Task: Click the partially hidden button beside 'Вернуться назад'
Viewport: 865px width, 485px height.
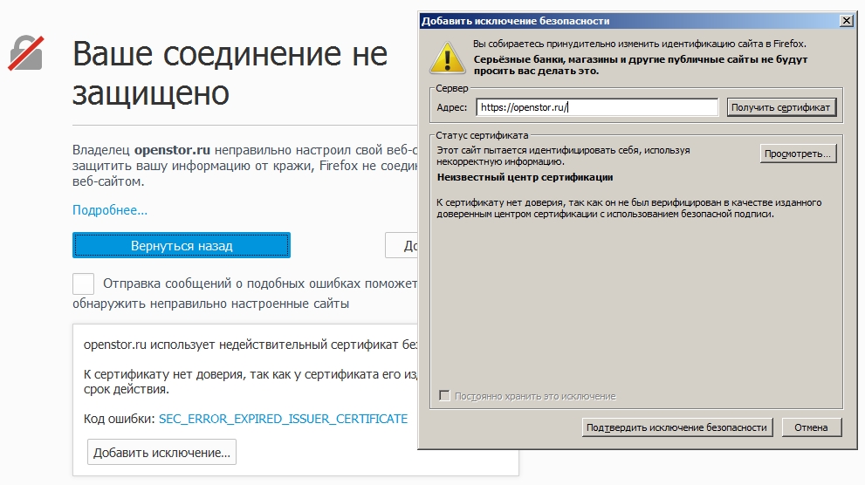Action: (401, 245)
